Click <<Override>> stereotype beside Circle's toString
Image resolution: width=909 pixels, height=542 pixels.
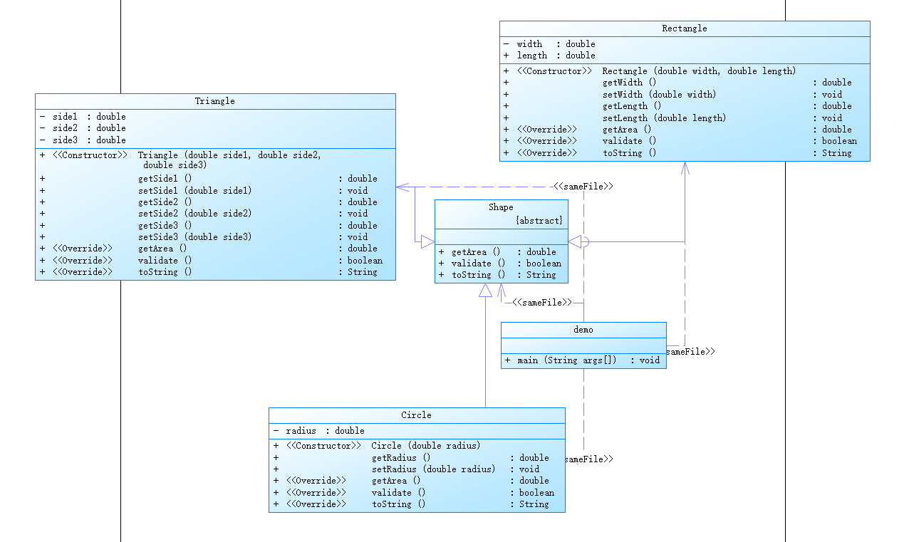pyautogui.click(x=316, y=504)
